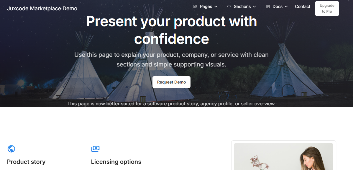
Task: Select the Product story heading
Action: pos(26,162)
